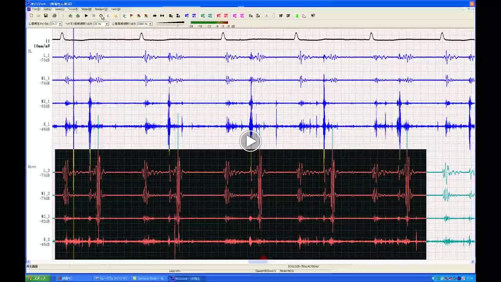Click the New document icon

click(31, 16)
